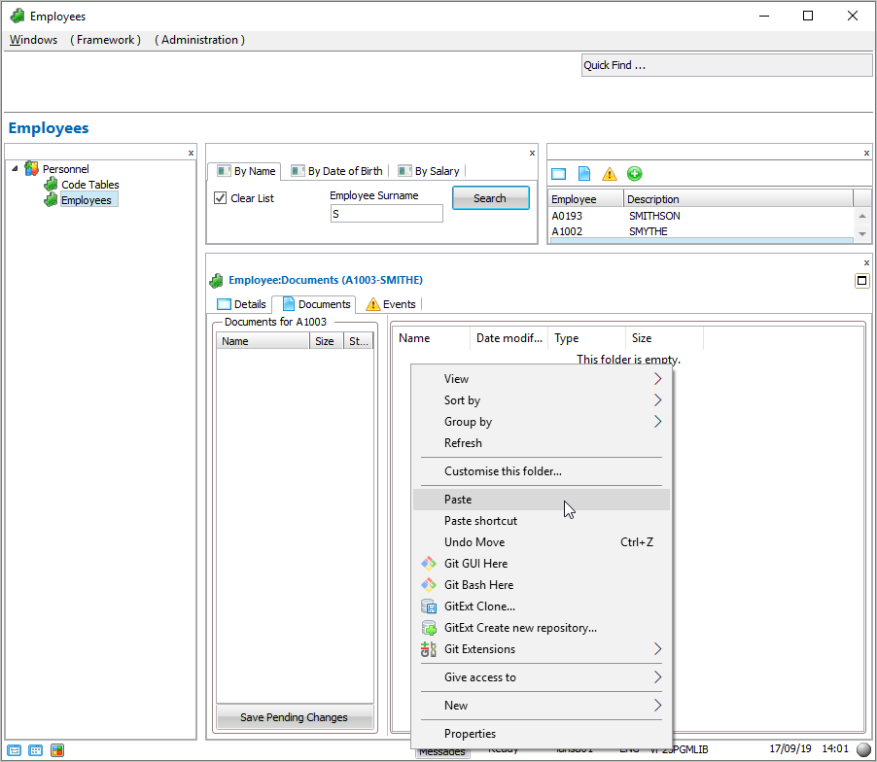Toggle the Clear List checkbox

(x=220, y=198)
